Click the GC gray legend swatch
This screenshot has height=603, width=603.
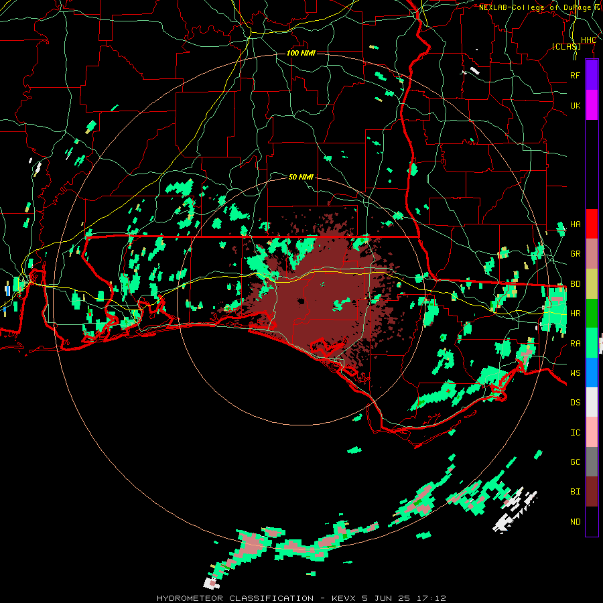(x=592, y=462)
